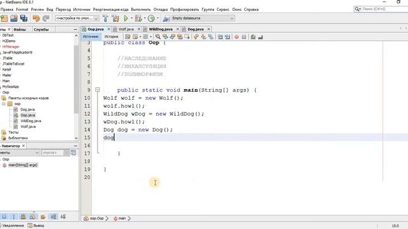Screen dimensions: 408x229
Task: Collapse the main method code fold
Action: click(98, 90)
